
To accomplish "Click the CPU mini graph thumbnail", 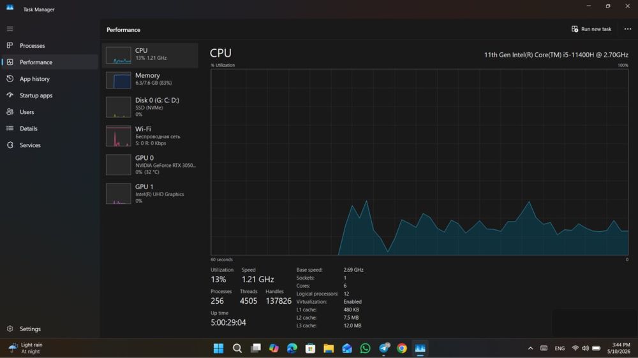I will tap(119, 55).
